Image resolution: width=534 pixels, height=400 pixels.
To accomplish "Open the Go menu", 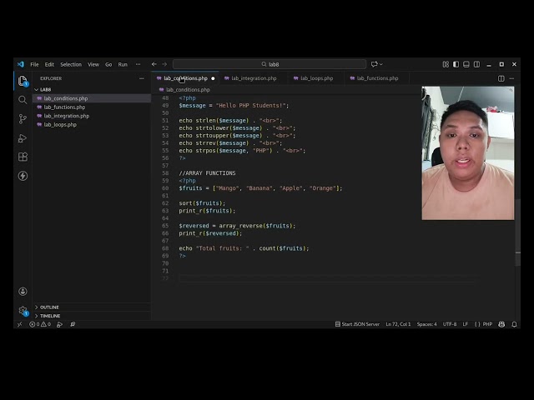I will pyautogui.click(x=108, y=64).
